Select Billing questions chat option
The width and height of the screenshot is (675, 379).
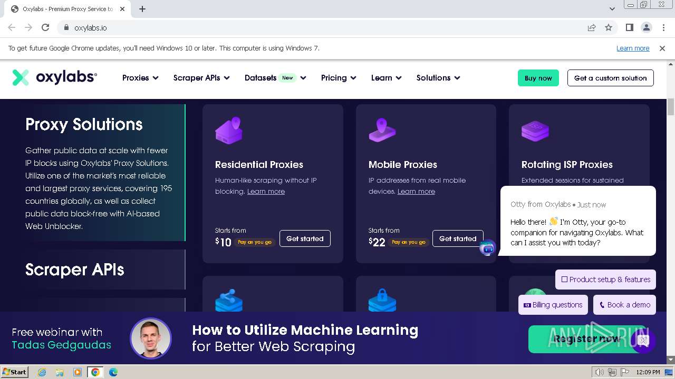tap(553, 305)
